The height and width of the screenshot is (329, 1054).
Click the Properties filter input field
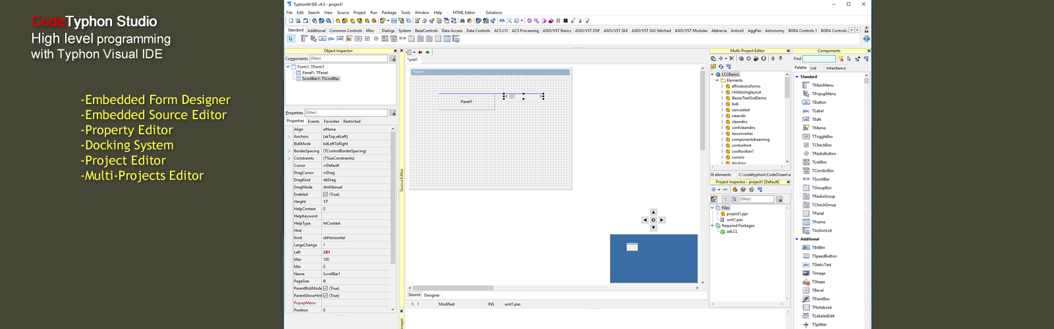(x=346, y=113)
